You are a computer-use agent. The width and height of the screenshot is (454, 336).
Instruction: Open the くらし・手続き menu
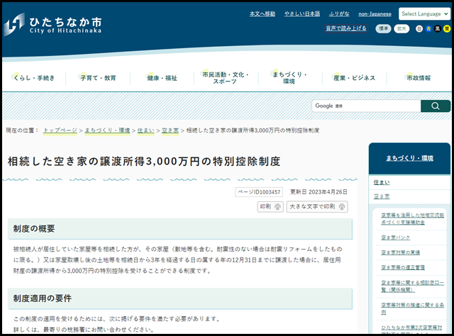(x=34, y=78)
